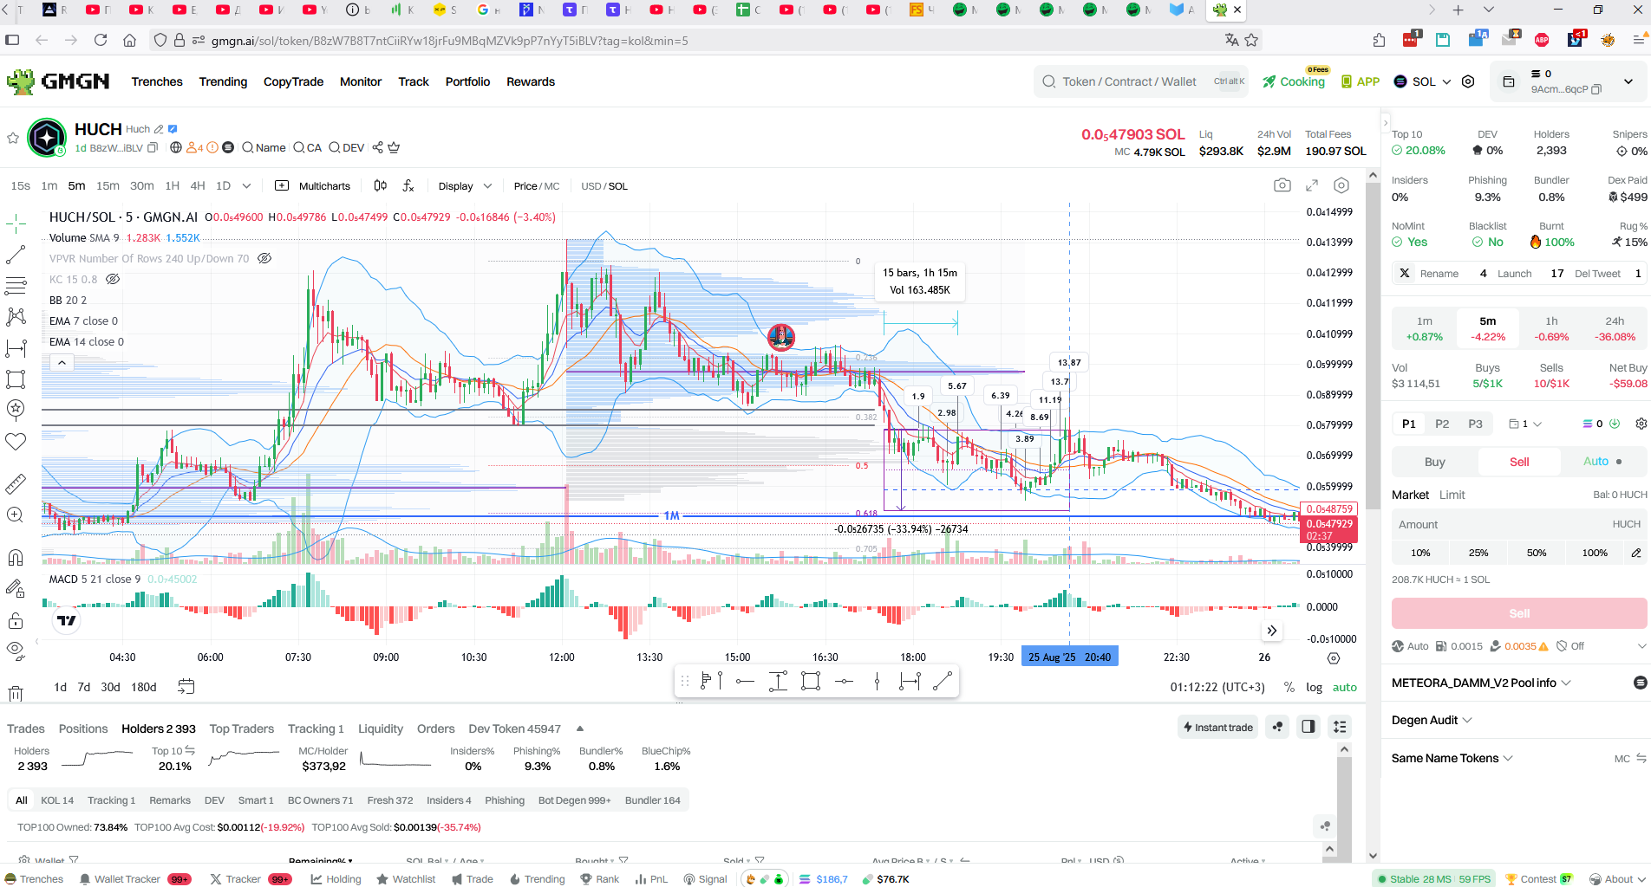Open the Fibonacci retracement tools
This screenshot has width=1651, height=887.
(16, 286)
